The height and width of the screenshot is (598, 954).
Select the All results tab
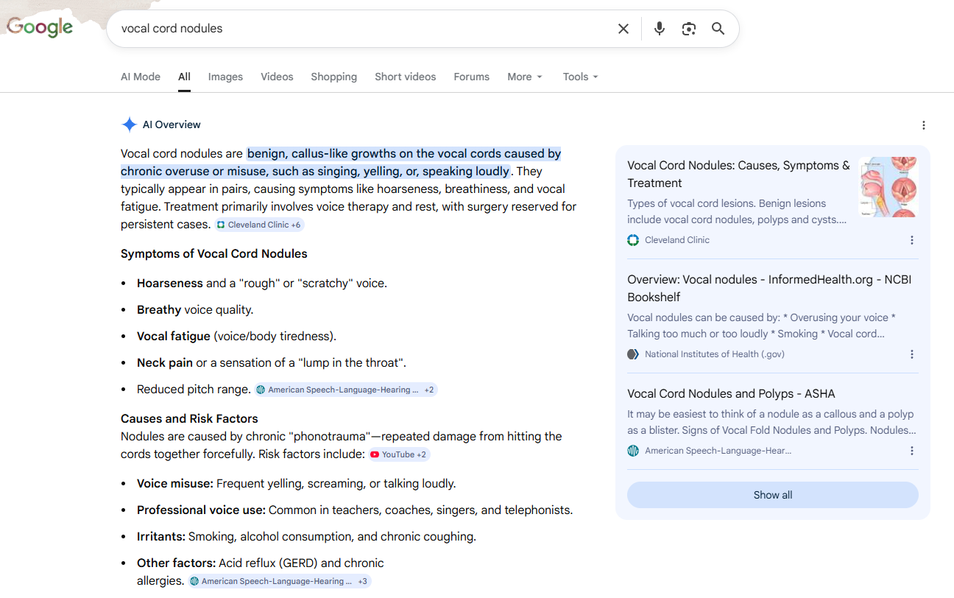coord(184,77)
